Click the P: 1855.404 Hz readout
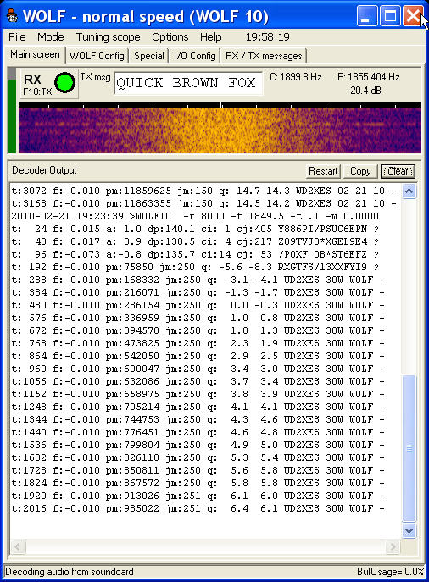Image resolution: width=429 pixels, height=582 pixels. [369, 77]
